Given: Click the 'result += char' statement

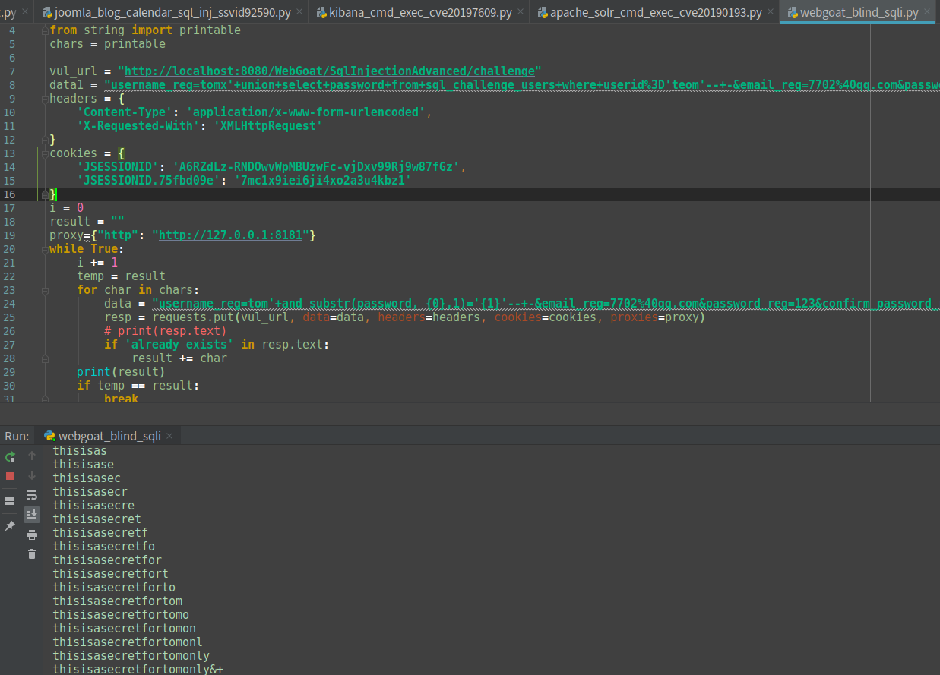Looking at the screenshot, I should [179, 358].
